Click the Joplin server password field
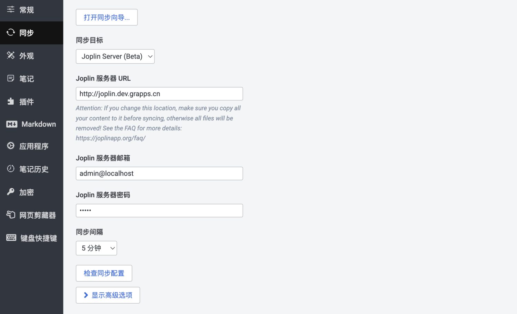The width and height of the screenshot is (517, 314). 159,210
